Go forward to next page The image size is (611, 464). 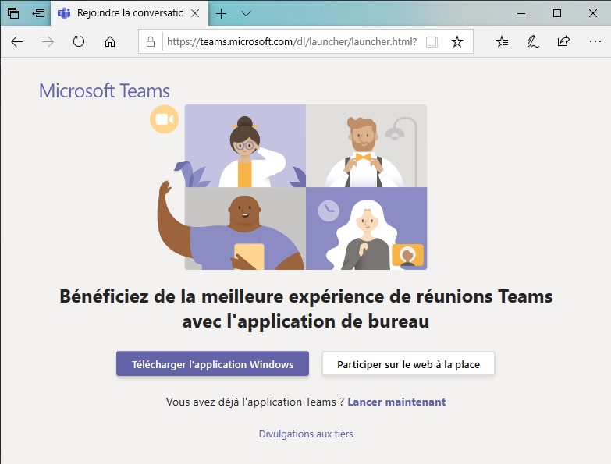(x=48, y=41)
